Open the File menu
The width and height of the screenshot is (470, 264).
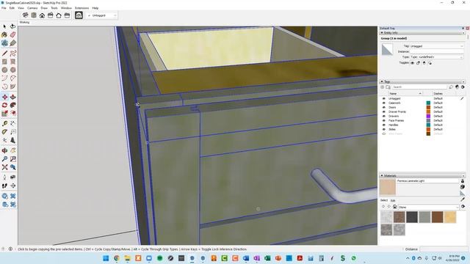(4, 8)
